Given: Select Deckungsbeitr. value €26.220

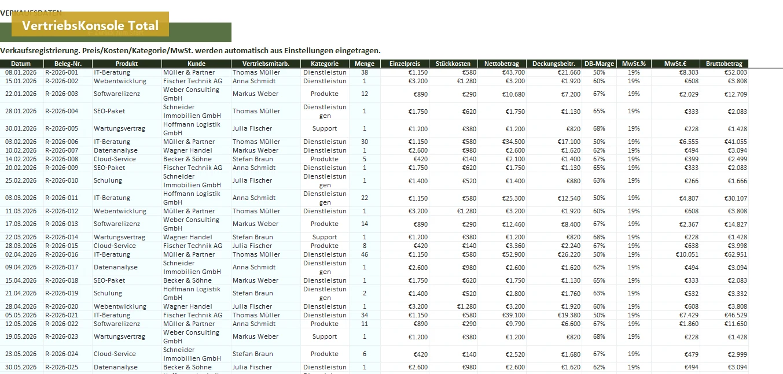Looking at the screenshot, I should (554, 254).
